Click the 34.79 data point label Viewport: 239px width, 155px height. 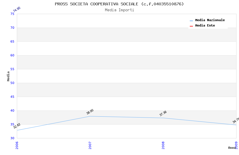[236, 121]
